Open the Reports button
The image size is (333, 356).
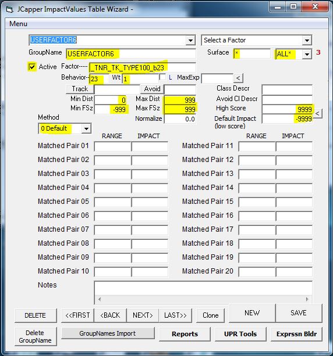coord(185,334)
